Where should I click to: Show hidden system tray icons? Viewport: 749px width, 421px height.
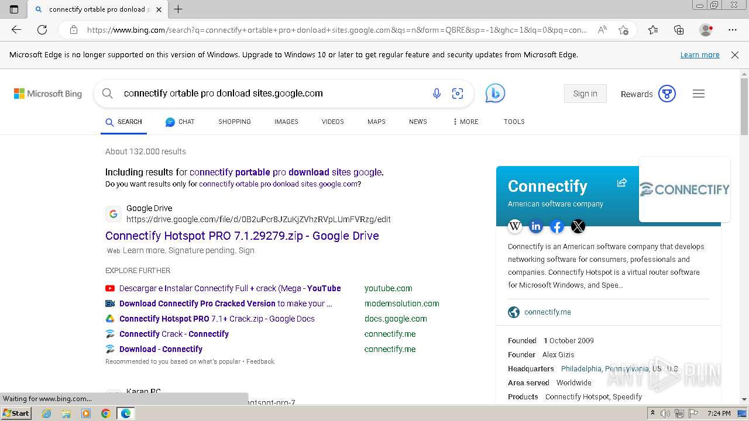point(652,413)
